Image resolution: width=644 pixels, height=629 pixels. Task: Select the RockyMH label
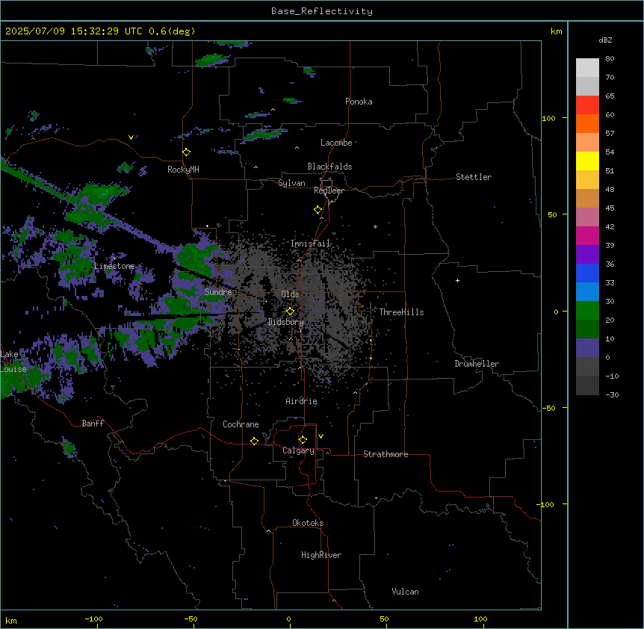(183, 170)
